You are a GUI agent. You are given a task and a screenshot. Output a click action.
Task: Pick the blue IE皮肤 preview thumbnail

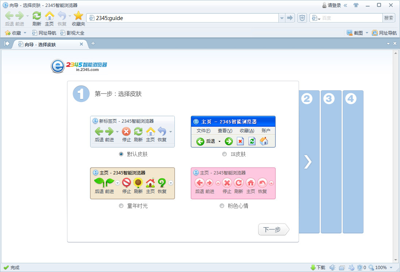[233, 131]
